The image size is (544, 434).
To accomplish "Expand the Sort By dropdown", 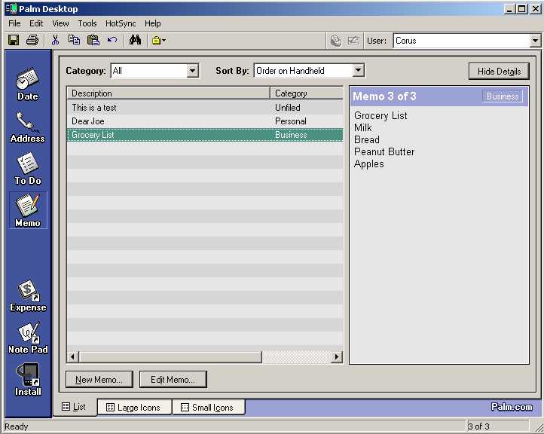I will [358, 70].
